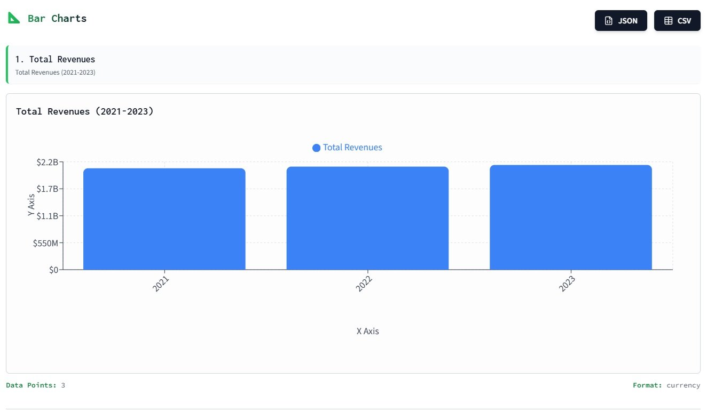The height and width of the screenshot is (420, 707).
Task: Click the chart title "Total Revenues (2021-2023)"
Action: tap(85, 111)
